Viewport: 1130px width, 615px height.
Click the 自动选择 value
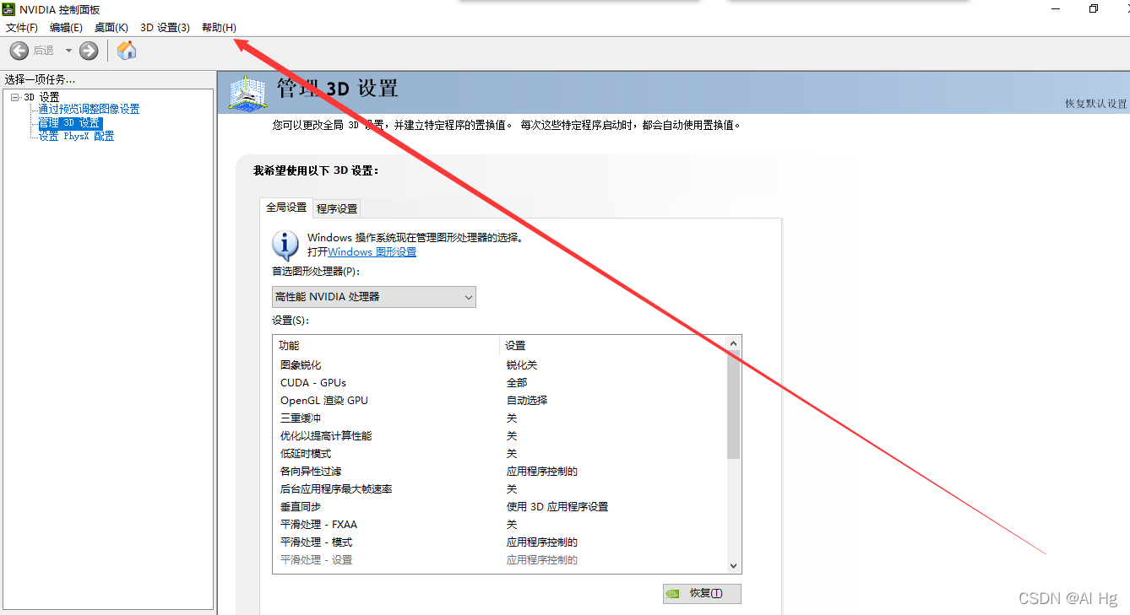point(527,401)
